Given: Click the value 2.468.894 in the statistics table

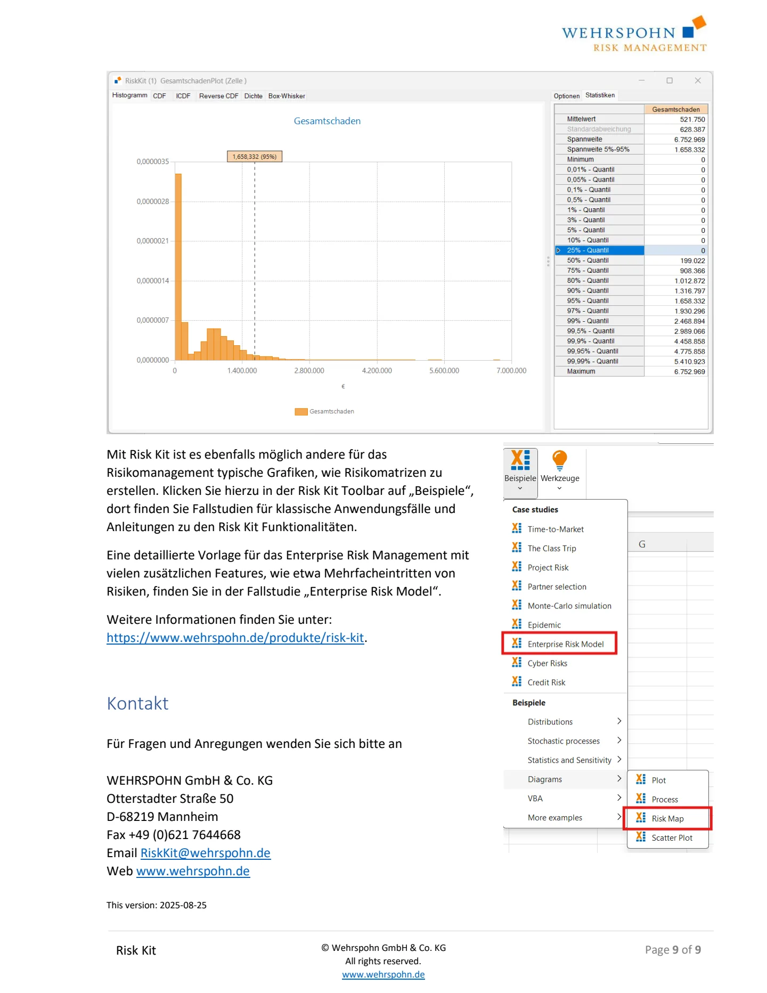Looking at the screenshot, I should click(x=689, y=321).
